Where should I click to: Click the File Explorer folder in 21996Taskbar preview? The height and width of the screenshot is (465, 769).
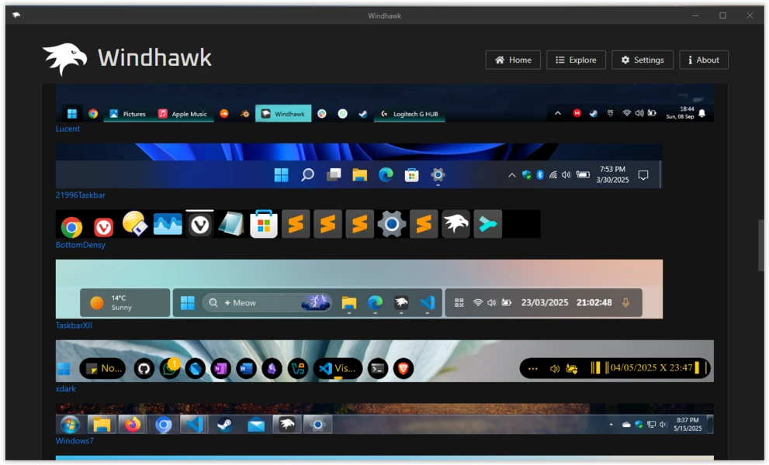359,175
